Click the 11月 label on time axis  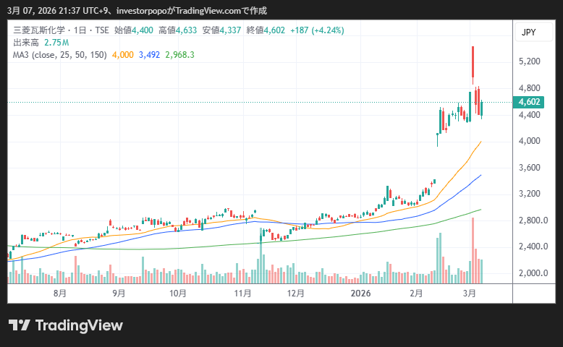[243, 294]
